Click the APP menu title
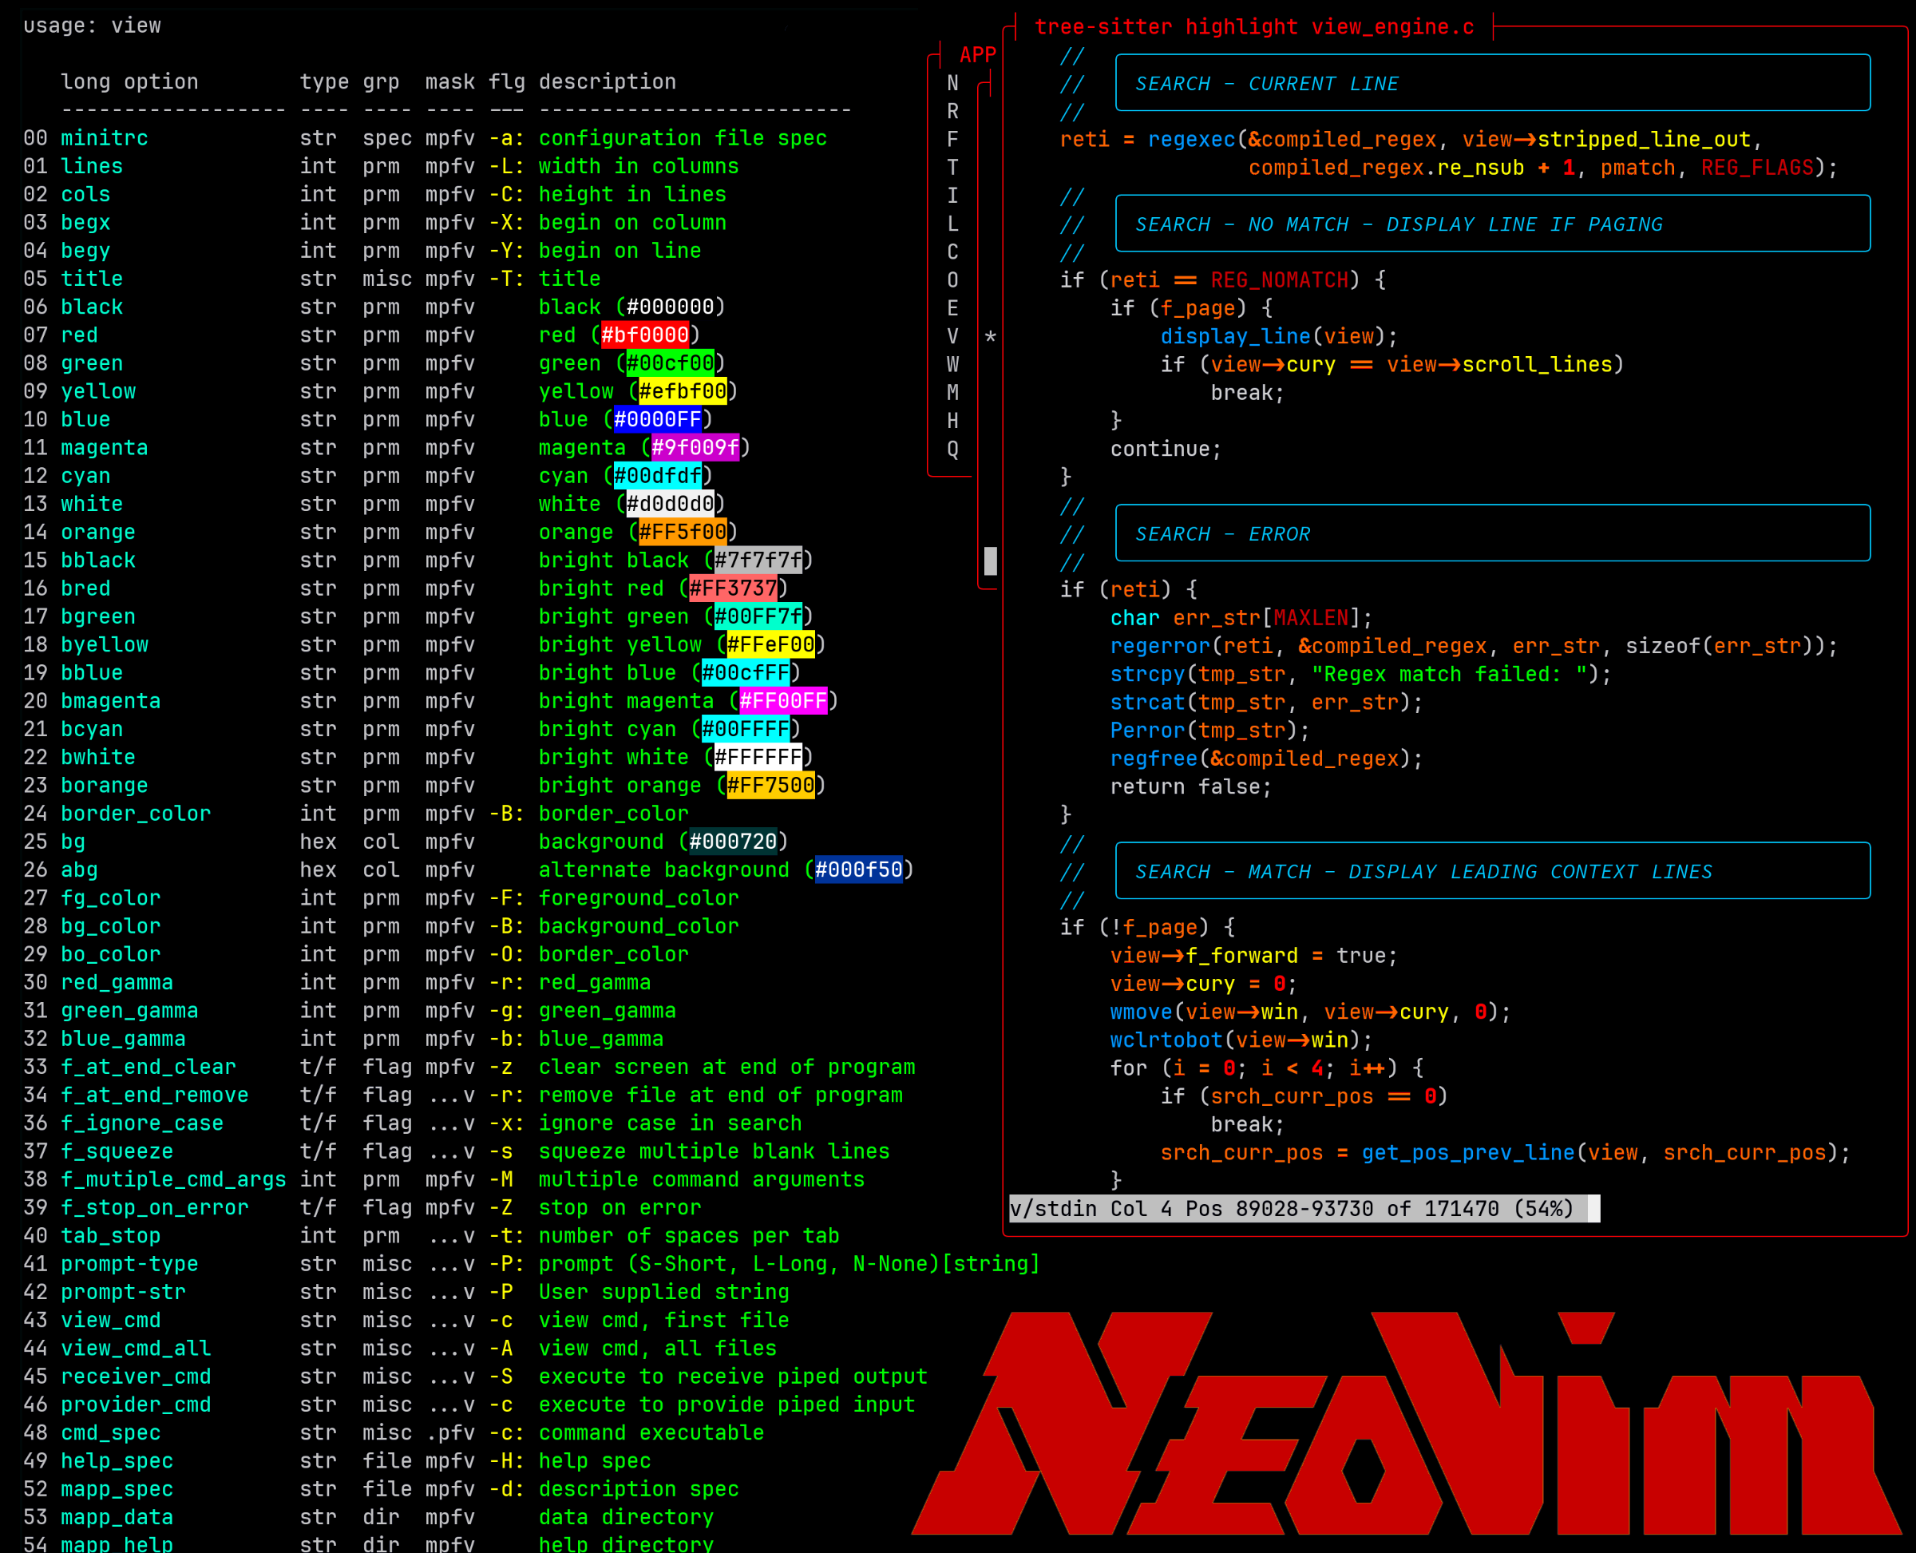 tap(977, 54)
